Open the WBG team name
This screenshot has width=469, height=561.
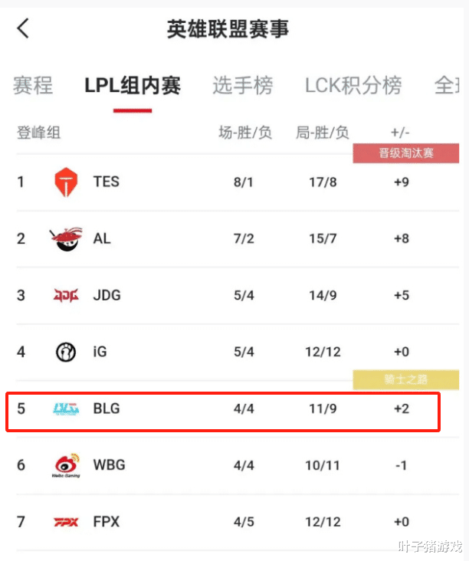tap(109, 465)
